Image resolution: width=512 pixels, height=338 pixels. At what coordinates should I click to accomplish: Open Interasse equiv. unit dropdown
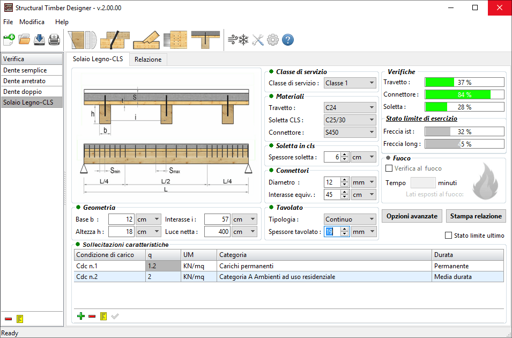363,195
